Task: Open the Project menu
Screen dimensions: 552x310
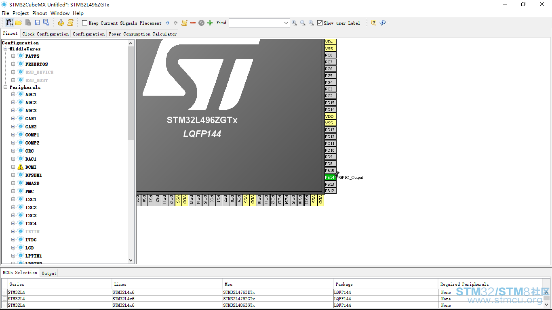Action: tap(21, 13)
